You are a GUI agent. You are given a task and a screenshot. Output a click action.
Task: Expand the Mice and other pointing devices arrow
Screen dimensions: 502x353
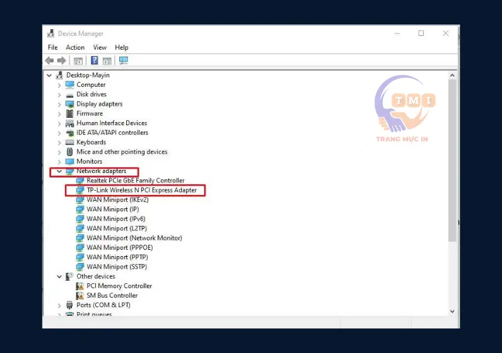coord(59,152)
